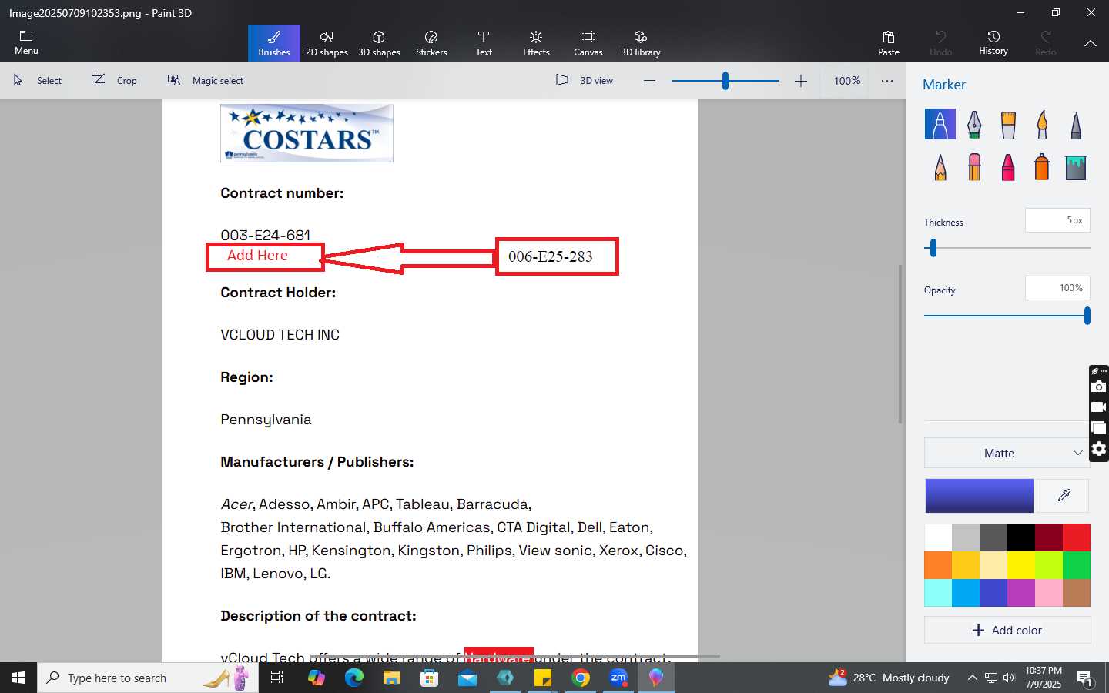Select the Eraser tool
This screenshot has height=693, width=1109.
pos(974,167)
